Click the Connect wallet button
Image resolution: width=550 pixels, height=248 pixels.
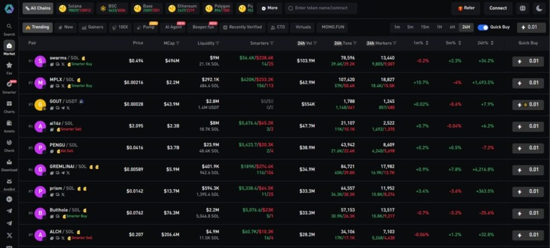point(498,8)
